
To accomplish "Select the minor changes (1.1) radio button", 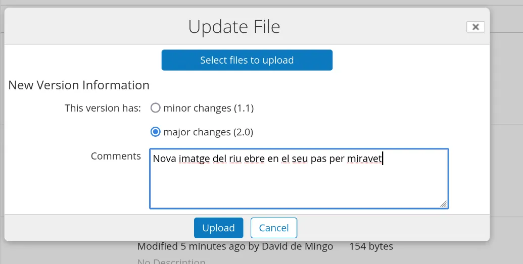I will (156, 108).
